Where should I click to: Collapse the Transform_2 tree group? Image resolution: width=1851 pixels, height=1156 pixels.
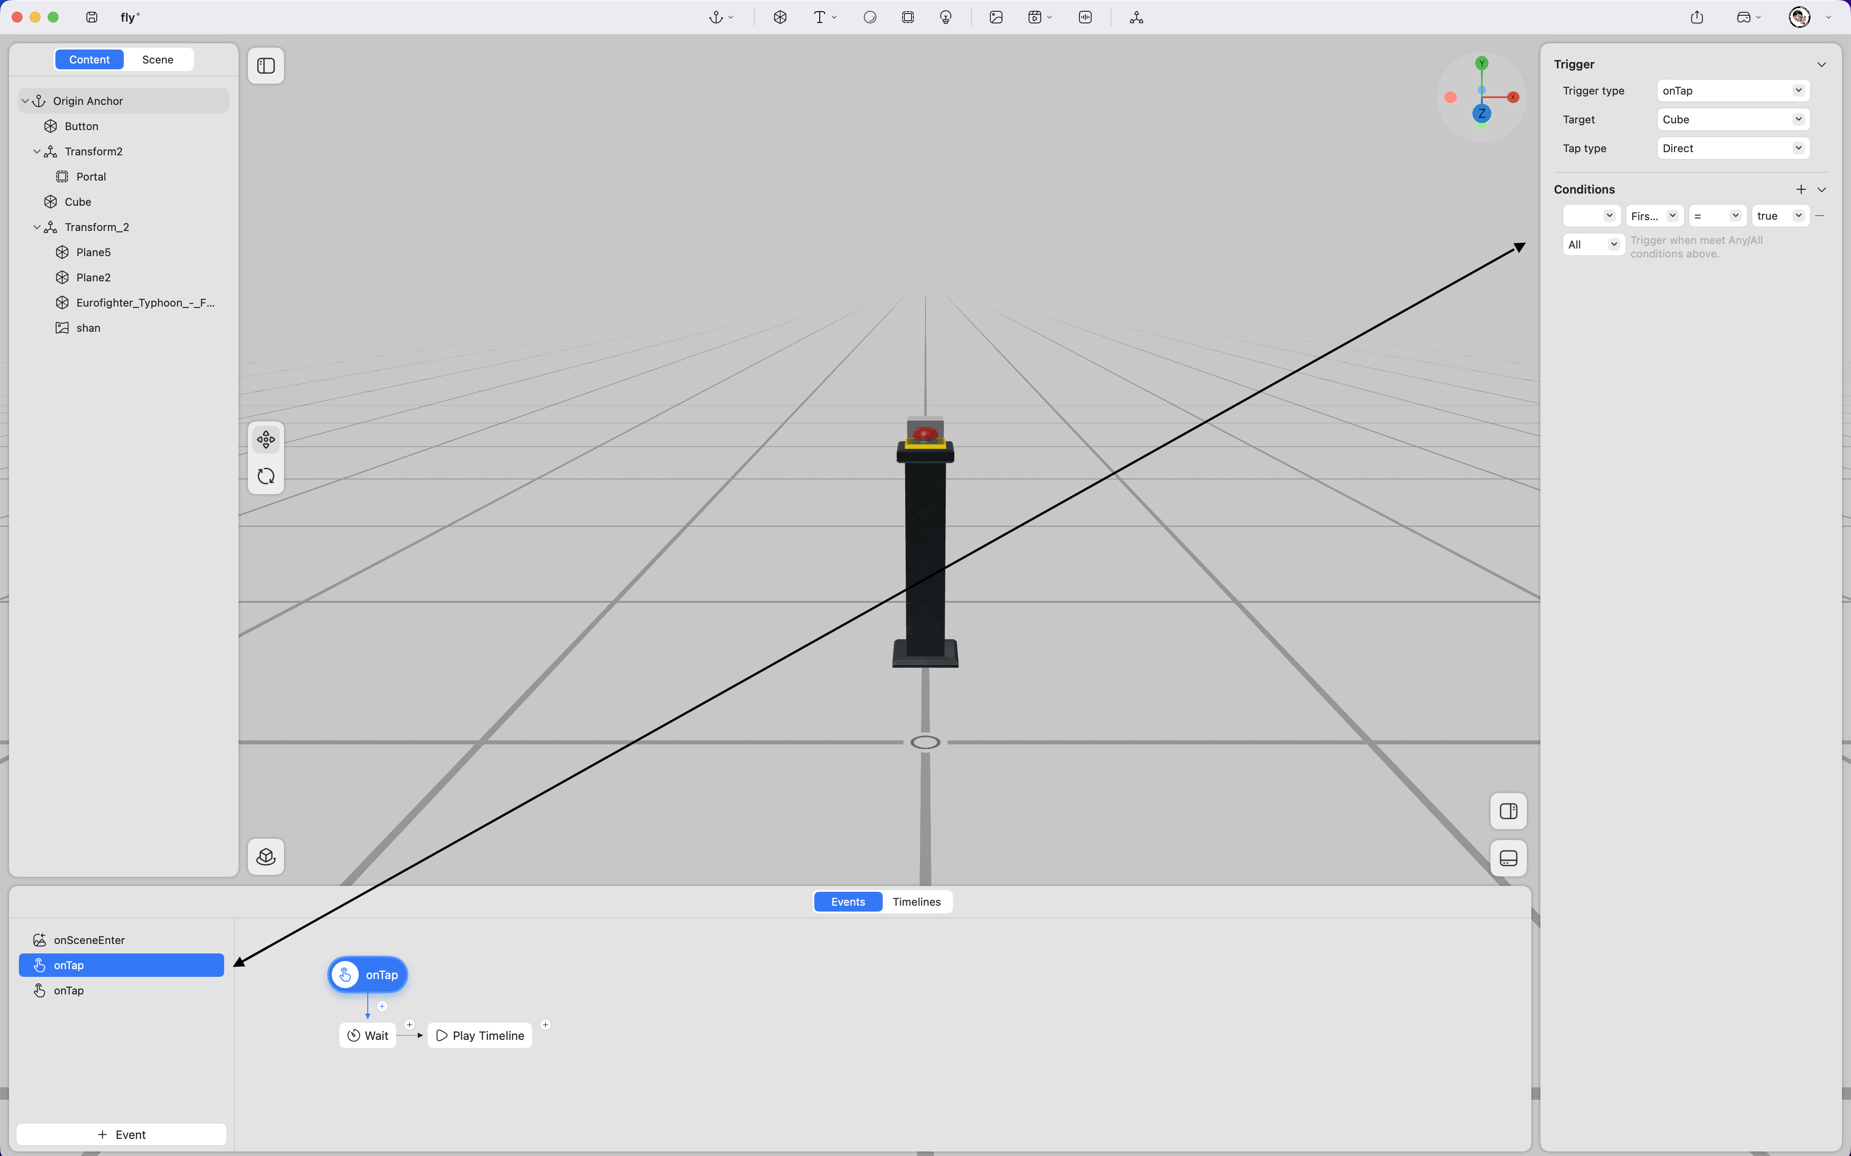(x=37, y=227)
